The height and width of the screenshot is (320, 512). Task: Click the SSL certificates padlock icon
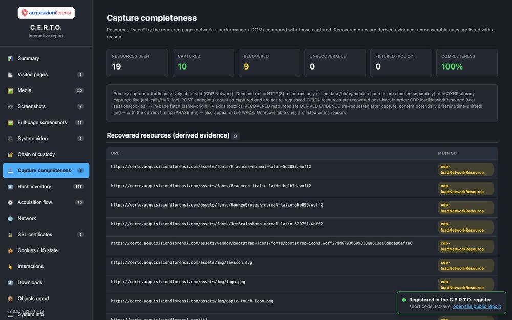tap(10, 234)
